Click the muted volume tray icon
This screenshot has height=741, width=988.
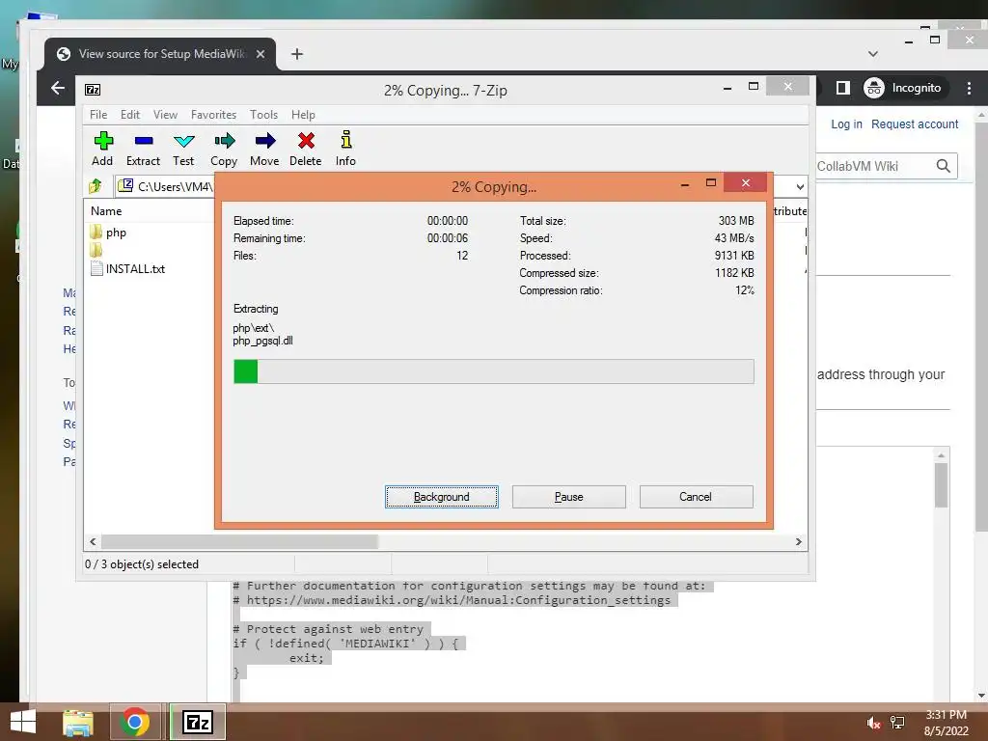(x=873, y=723)
